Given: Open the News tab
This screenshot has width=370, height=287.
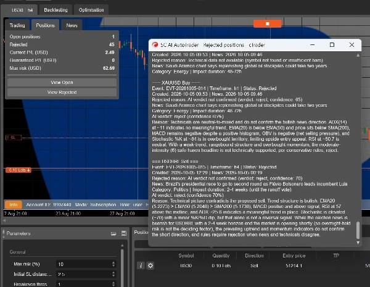Looking at the screenshot, I should 72,25.
